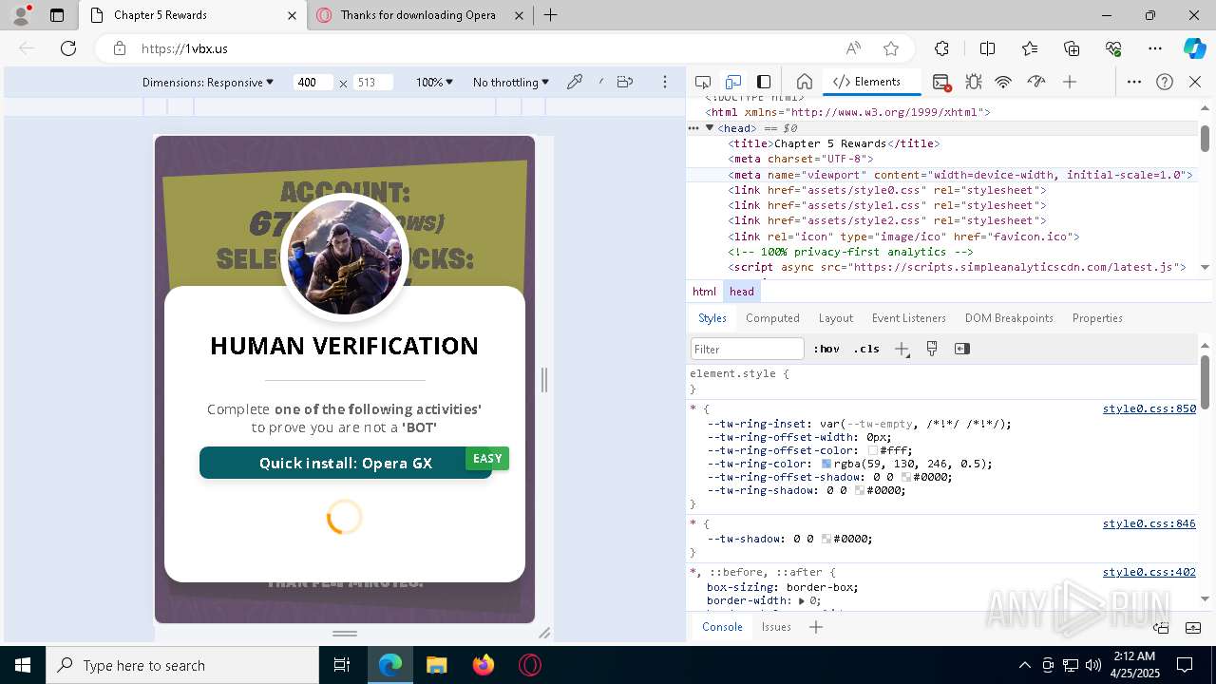Click --tw-ring-offset-shadow #0000 swatch
Viewport: 1216px width, 684px height.
coord(906,478)
